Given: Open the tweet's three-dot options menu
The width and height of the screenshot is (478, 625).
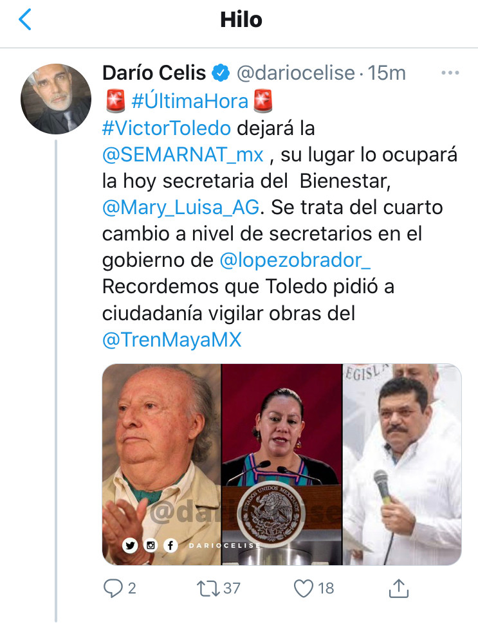Looking at the screenshot, I should pyautogui.click(x=450, y=73).
